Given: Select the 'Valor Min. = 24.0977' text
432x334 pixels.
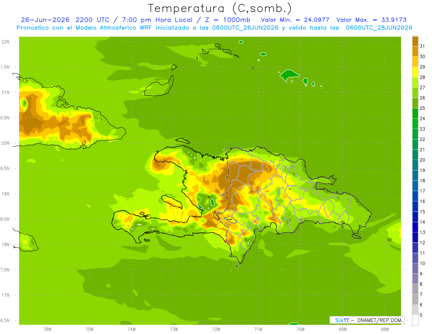Looking at the screenshot, I should (295, 20).
